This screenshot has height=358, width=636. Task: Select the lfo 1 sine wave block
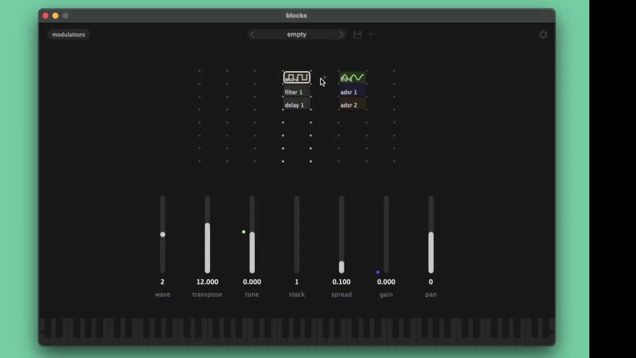click(352, 78)
